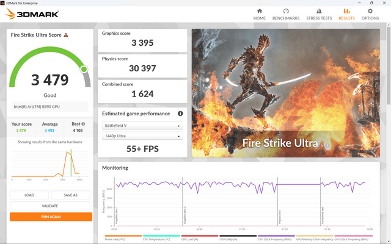391x244 pixels.
Task: Click the info icon beside Estimated game performance
Action: (x=180, y=113)
